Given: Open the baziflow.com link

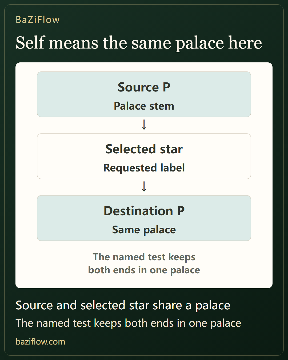Looking at the screenshot, I should point(41,342).
